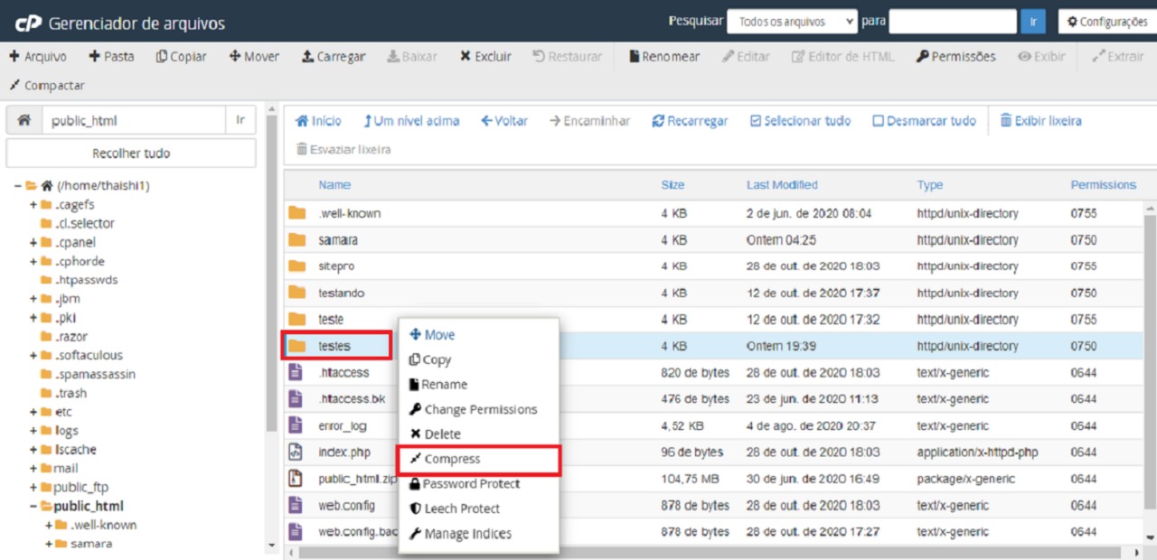Viewport: 1157px width, 560px height.
Task: Open Exibir lixeira trash view
Action: coord(1040,121)
